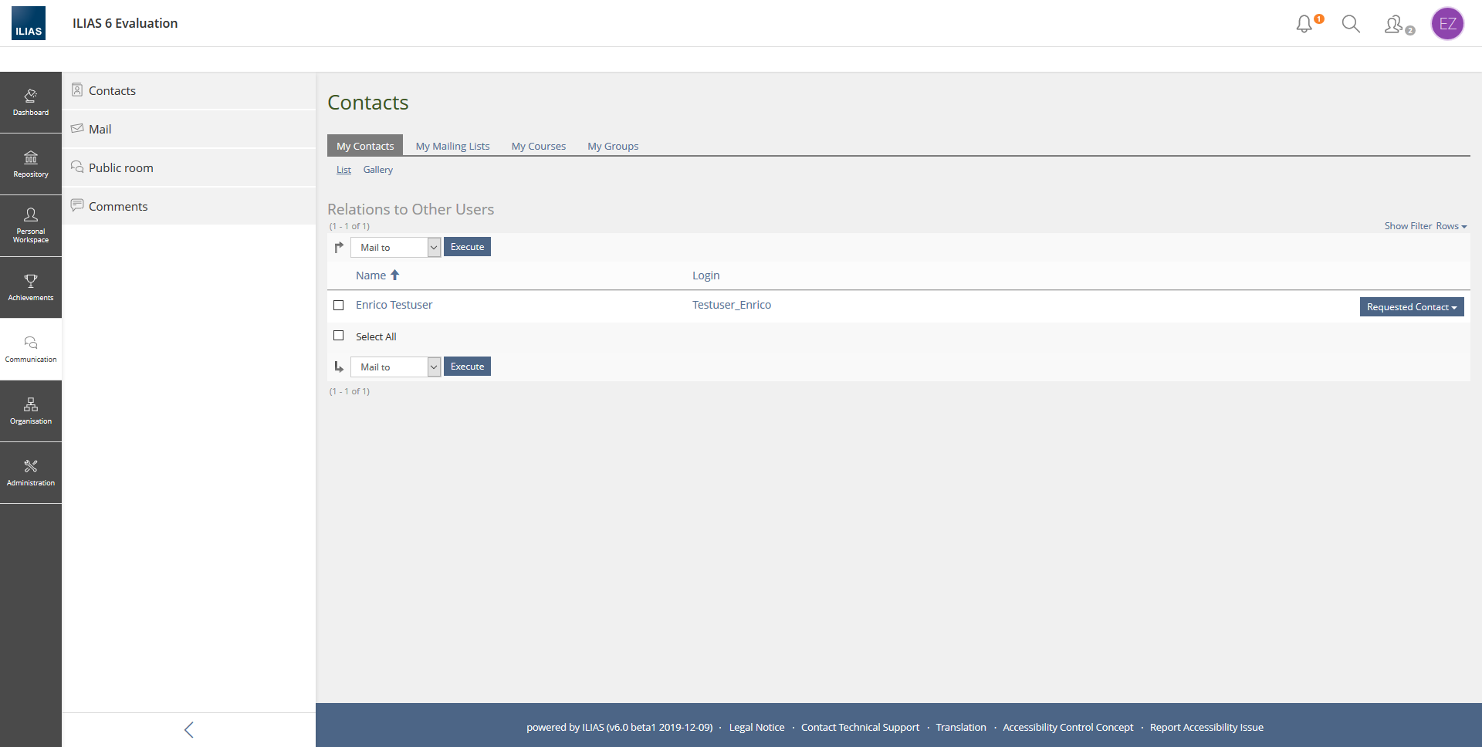Open Repository from the main sidebar
The image size is (1482, 747).
[31, 164]
